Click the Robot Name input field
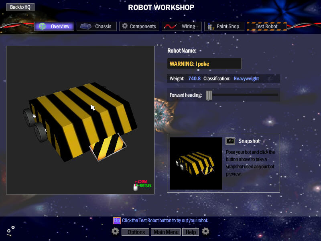Viewport: 321px width, 241px height. (204, 63)
